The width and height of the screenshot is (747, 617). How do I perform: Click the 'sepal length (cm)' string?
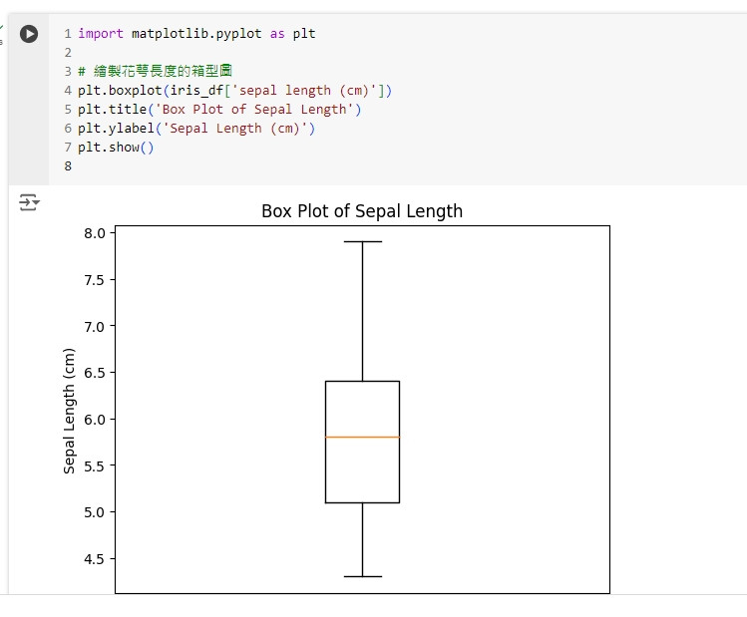tap(304, 91)
